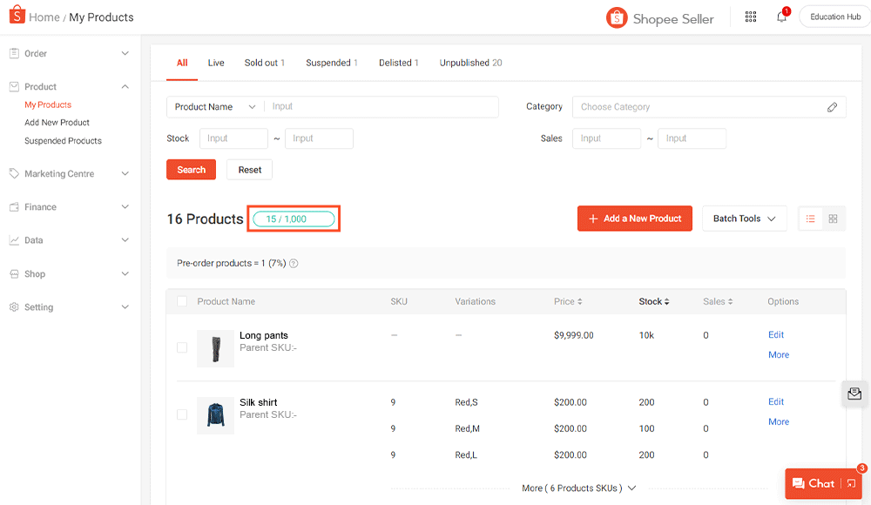Viewport: 871px width, 505px height.
Task: Click Edit for Long pants
Action: point(776,335)
